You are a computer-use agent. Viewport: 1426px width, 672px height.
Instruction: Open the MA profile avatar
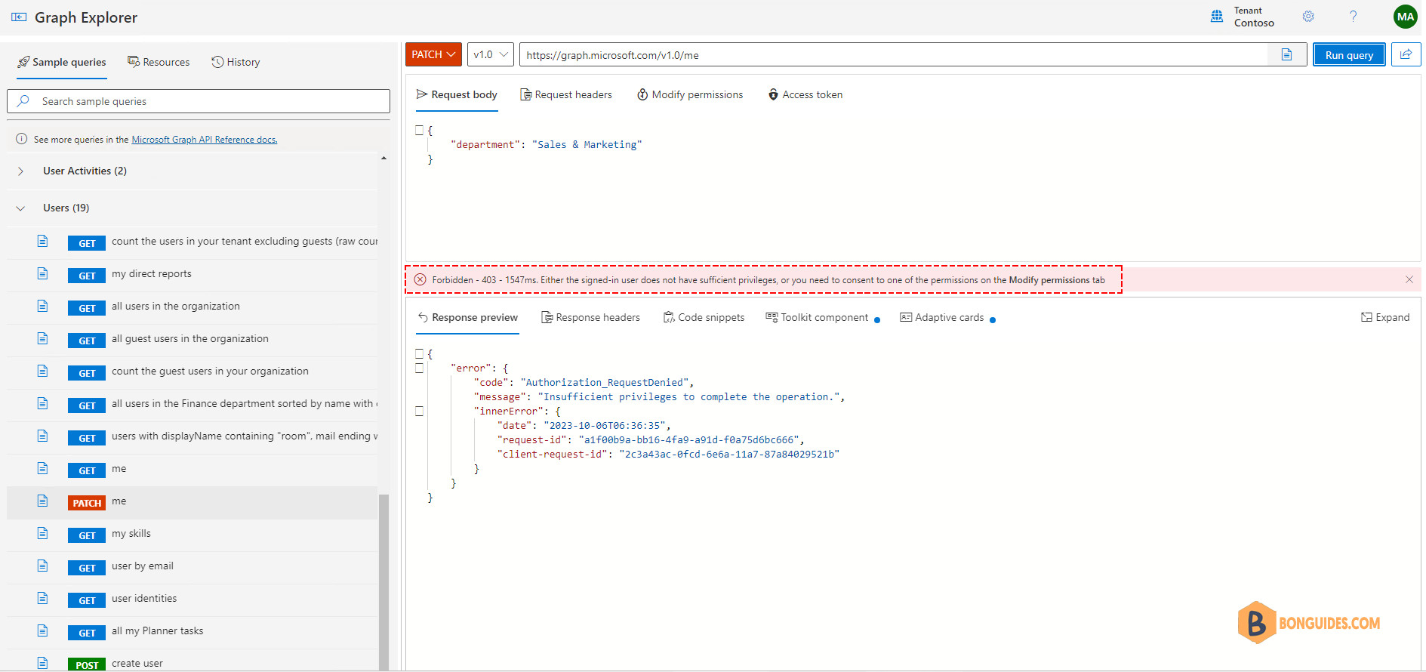[x=1405, y=17]
